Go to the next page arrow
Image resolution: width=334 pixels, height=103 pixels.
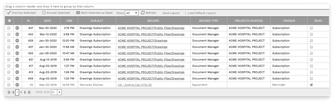coord(25,92)
